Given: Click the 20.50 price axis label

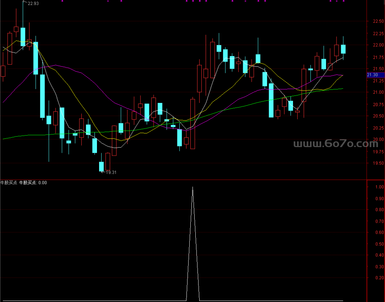Looking at the screenshot, I should tap(378, 116).
